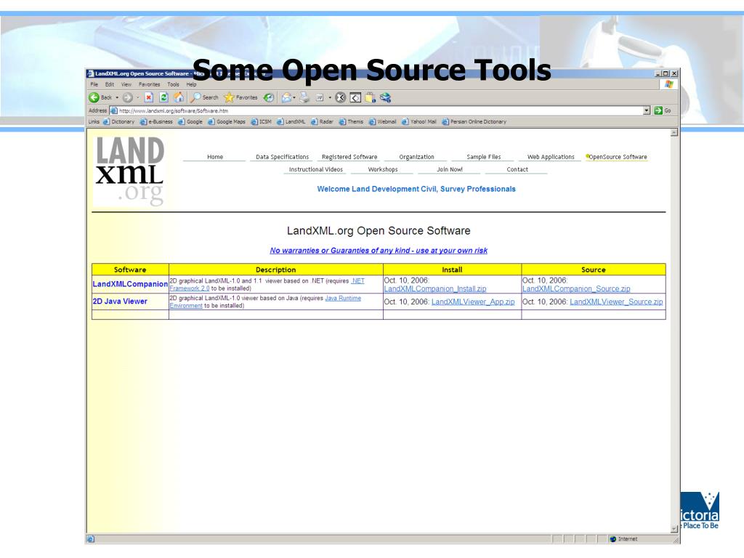Click the Mail envelope icon

tap(286, 97)
